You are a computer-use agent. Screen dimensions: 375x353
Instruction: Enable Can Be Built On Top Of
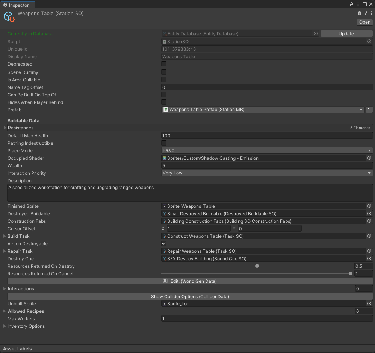click(x=164, y=95)
